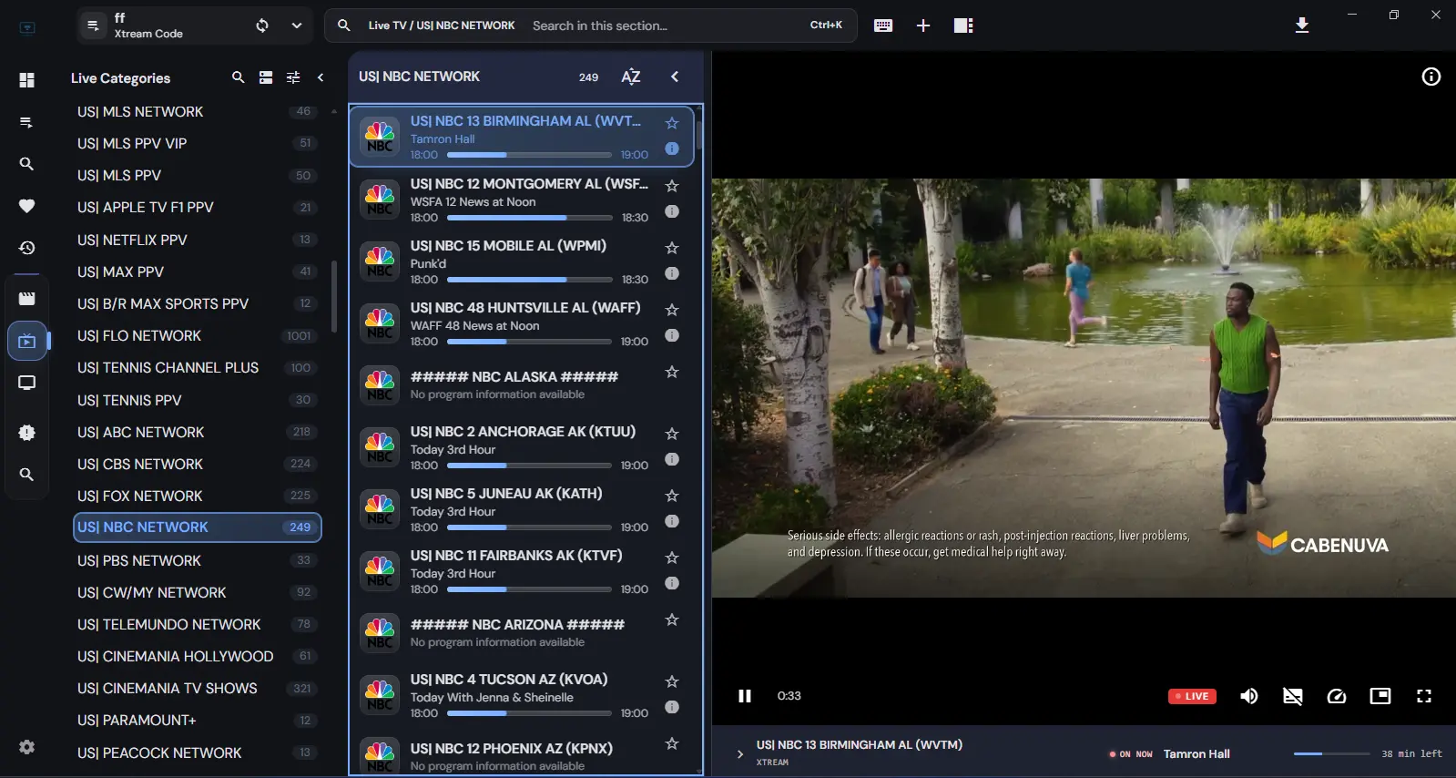The image size is (1456, 778).
Task: Favorite the NBC 4 Tucson channel star
Action: point(672,681)
